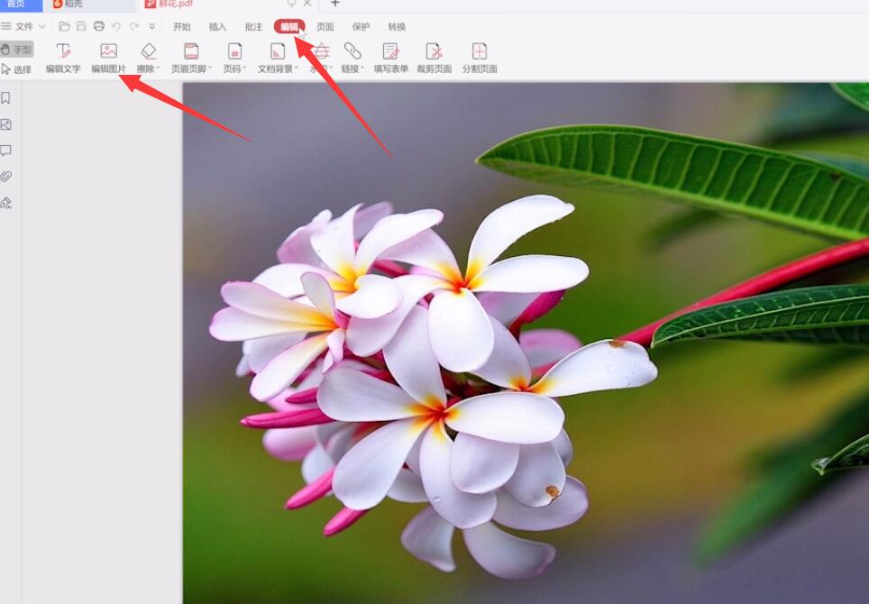
Task: Click the pin icon on 鲜花.pdf tab
Action: pos(291,4)
